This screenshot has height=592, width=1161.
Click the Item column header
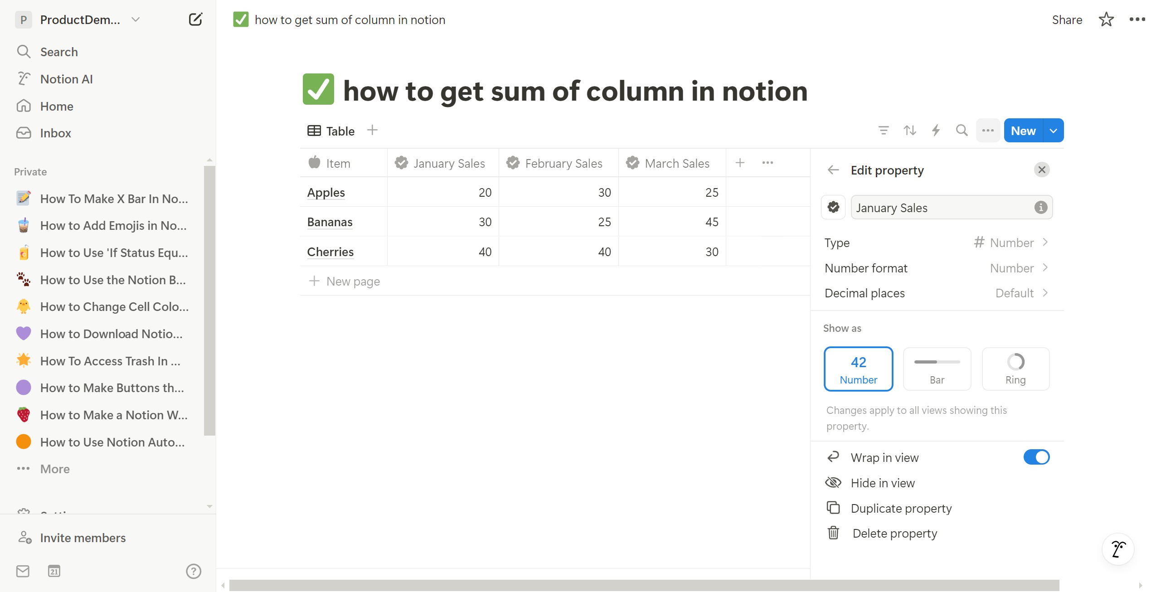click(344, 163)
